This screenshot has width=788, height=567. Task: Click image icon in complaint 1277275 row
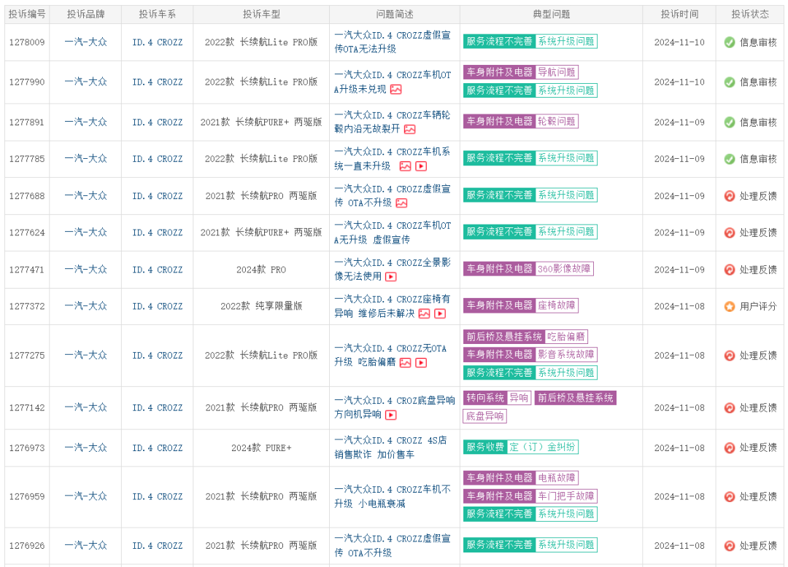click(x=406, y=362)
